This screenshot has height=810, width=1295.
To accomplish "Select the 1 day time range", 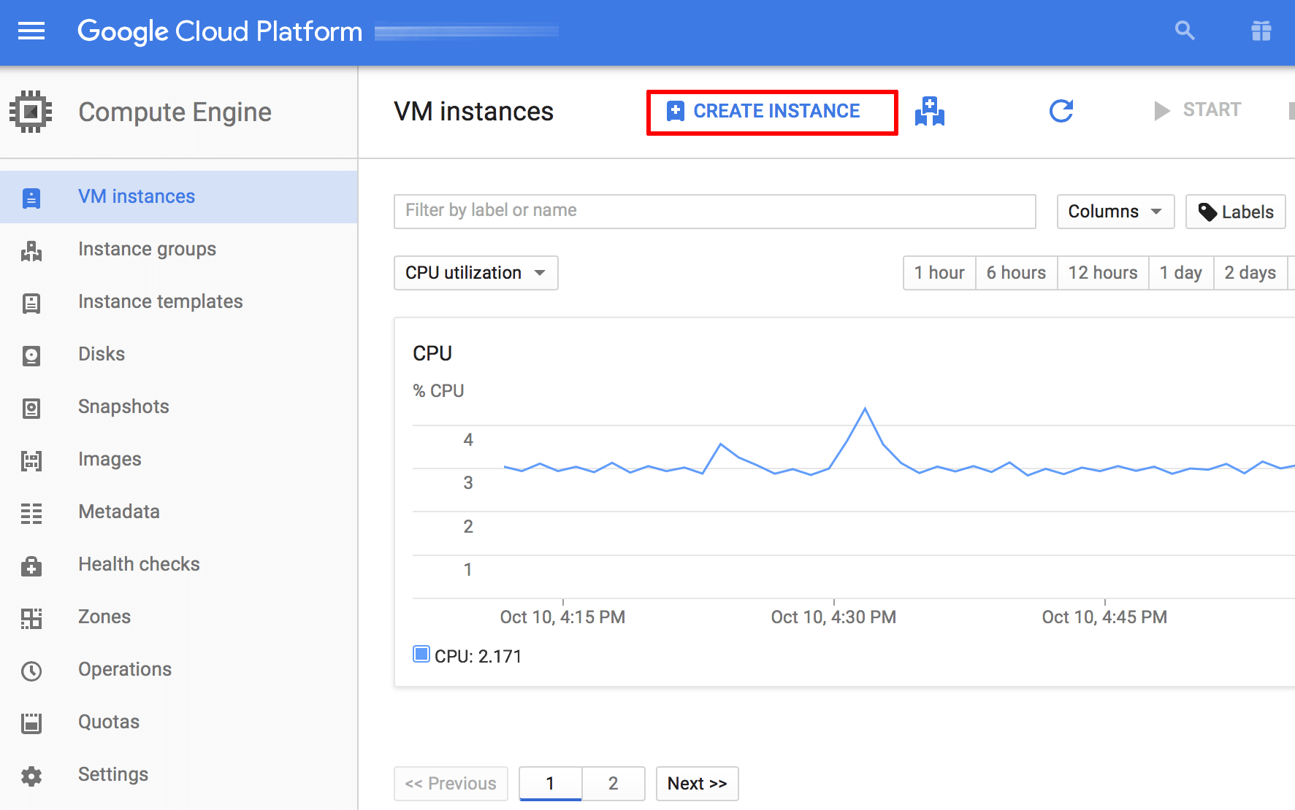I will (1180, 273).
